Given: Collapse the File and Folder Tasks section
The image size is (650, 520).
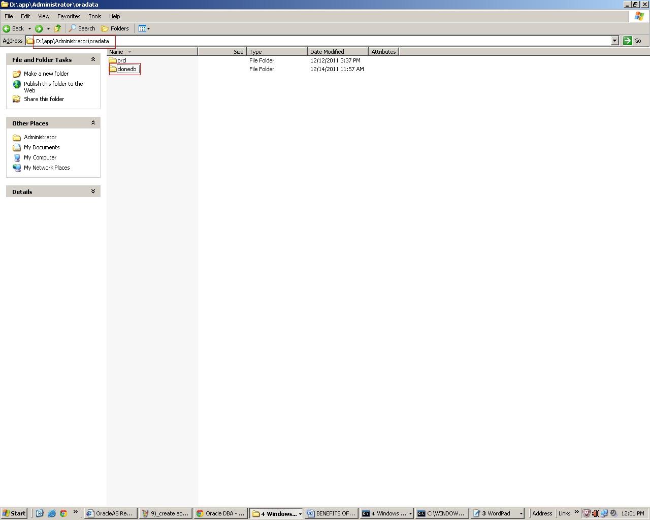Looking at the screenshot, I should pyautogui.click(x=93, y=59).
